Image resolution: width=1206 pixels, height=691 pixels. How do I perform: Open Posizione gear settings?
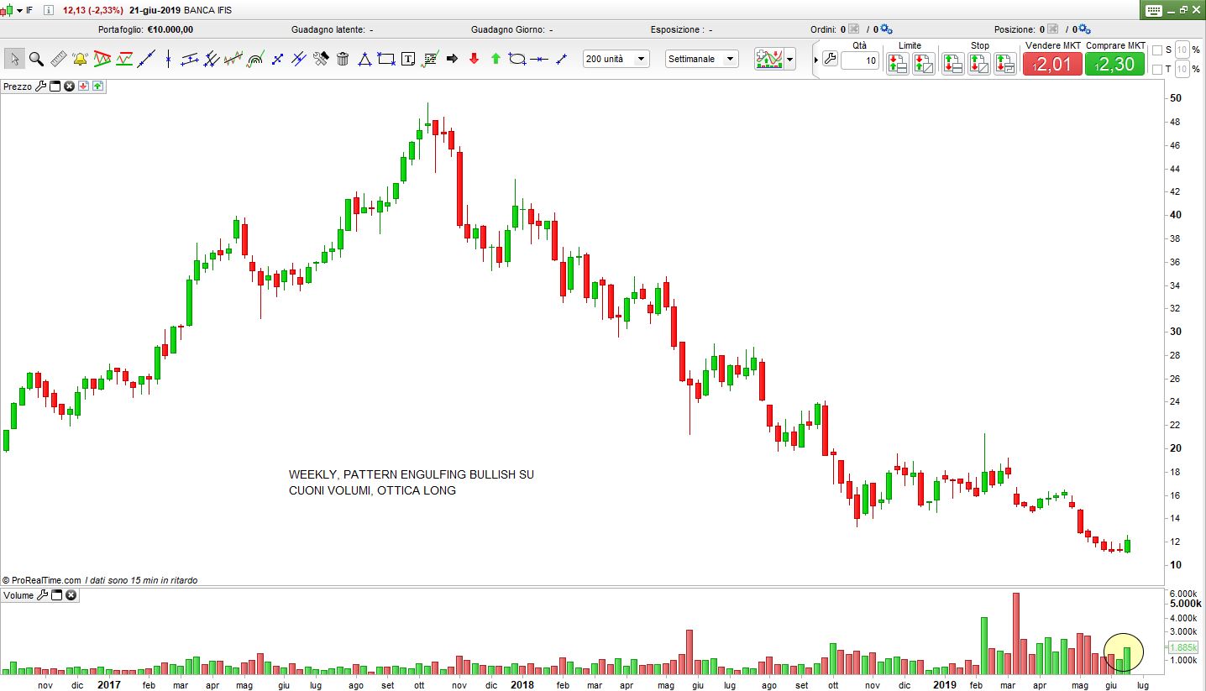tap(1083, 29)
